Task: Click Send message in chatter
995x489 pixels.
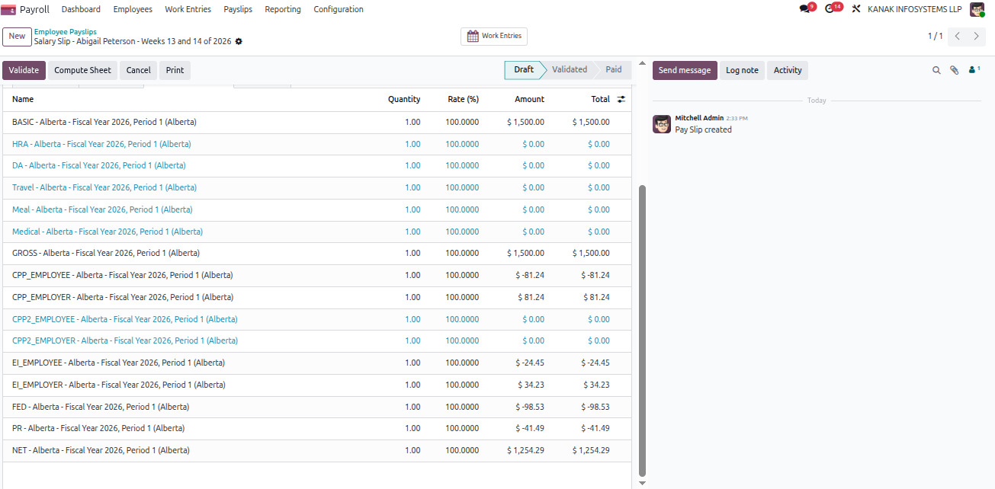Action: tap(685, 70)
